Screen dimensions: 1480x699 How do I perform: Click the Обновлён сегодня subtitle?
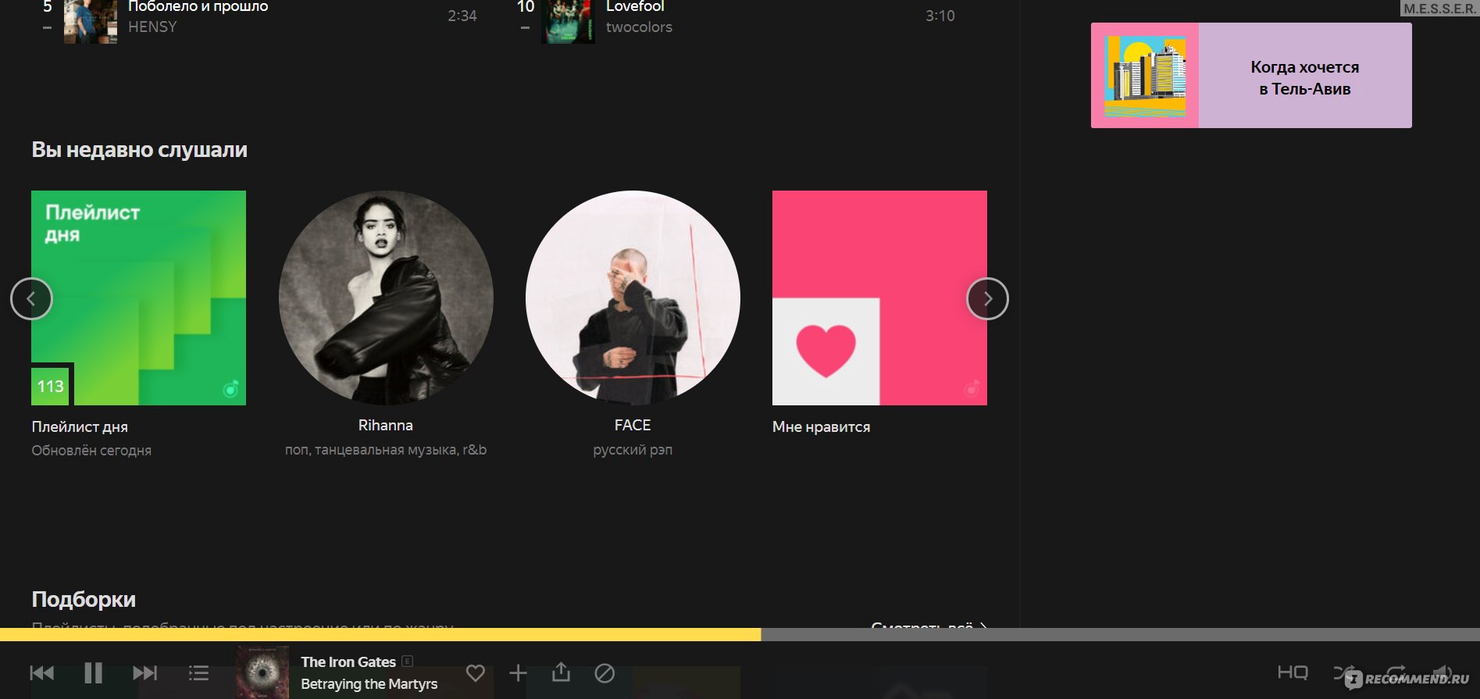coord(91,450)
